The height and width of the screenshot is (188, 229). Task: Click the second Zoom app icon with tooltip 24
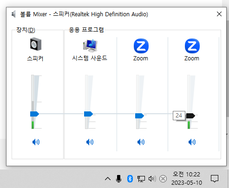(192, 46)
